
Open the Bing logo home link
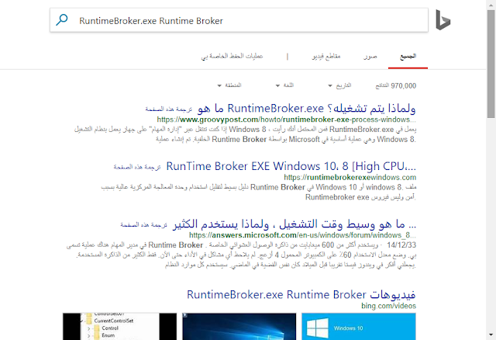click(x=443, y=20)
